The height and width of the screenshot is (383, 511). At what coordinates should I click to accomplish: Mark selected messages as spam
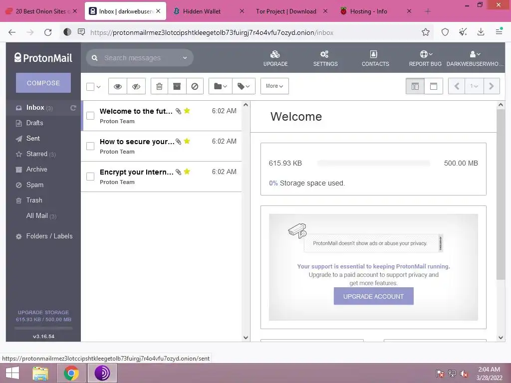[x=195, y=86]
